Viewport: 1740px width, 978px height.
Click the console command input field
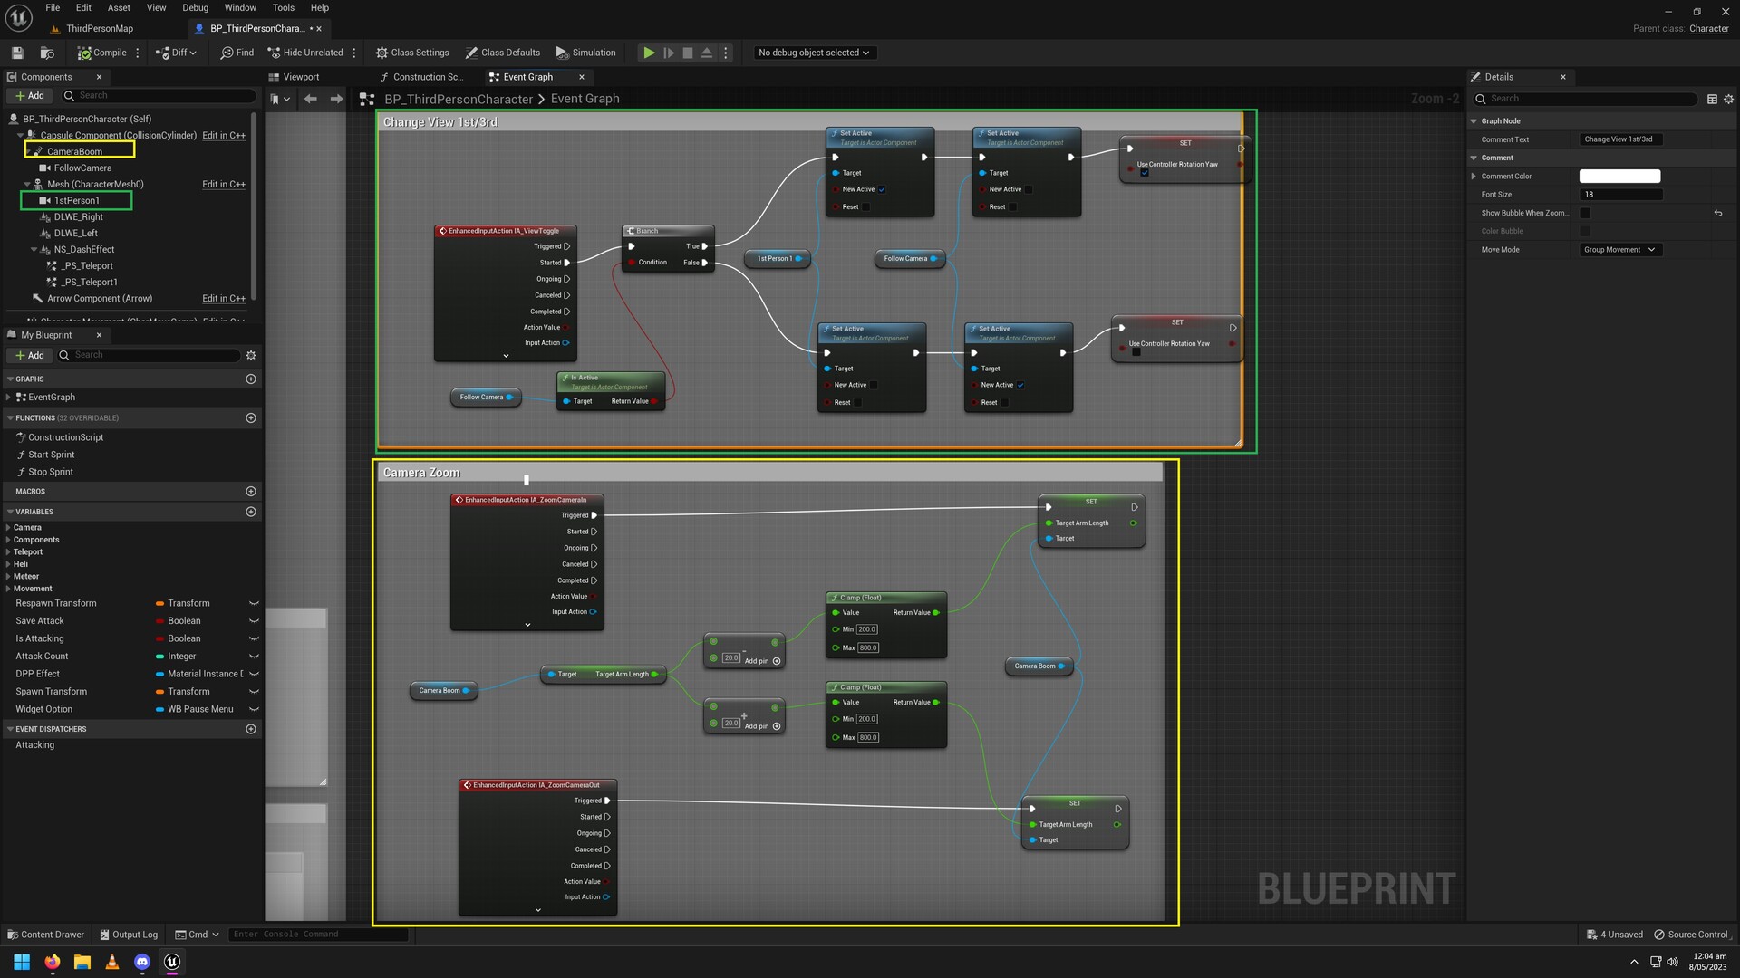[317, 934]
